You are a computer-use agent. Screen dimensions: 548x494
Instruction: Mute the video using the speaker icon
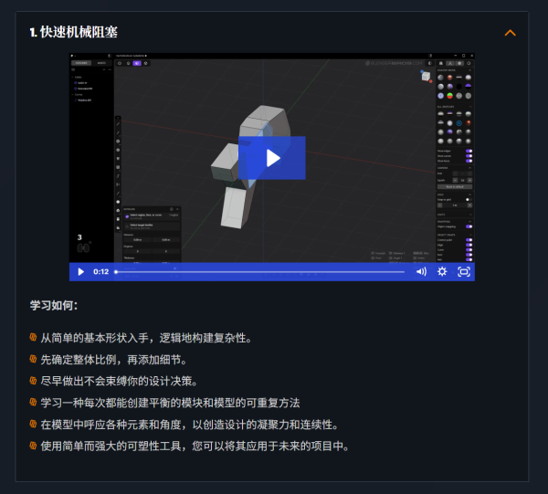421,272
